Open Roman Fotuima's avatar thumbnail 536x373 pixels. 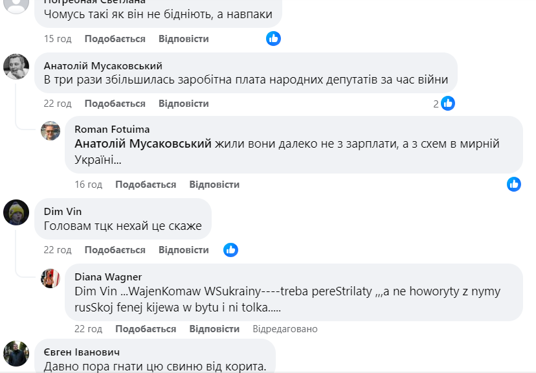tap(50, 131)
